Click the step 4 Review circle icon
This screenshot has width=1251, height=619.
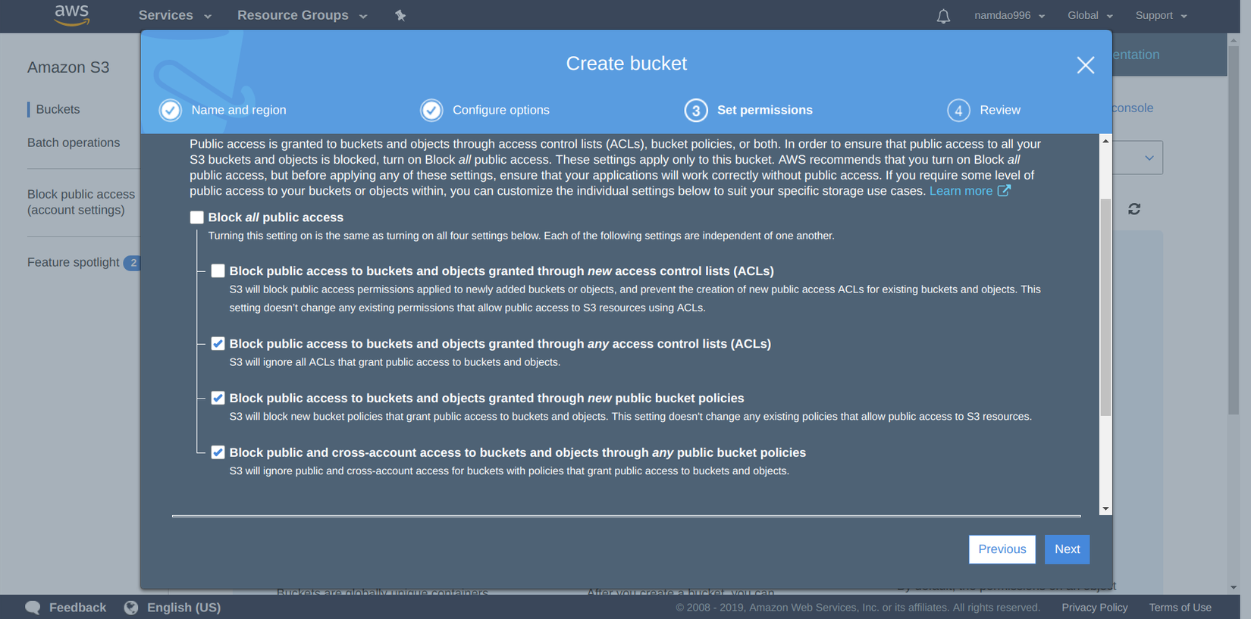(958, 111)
